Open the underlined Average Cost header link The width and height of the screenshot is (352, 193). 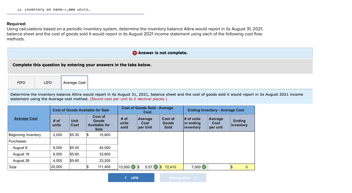(x=26, y=118)
